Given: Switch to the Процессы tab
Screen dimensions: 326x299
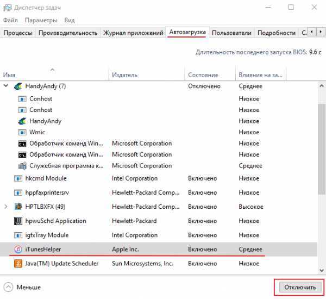Looking at the screenshot, I should (x=18, y=33).
